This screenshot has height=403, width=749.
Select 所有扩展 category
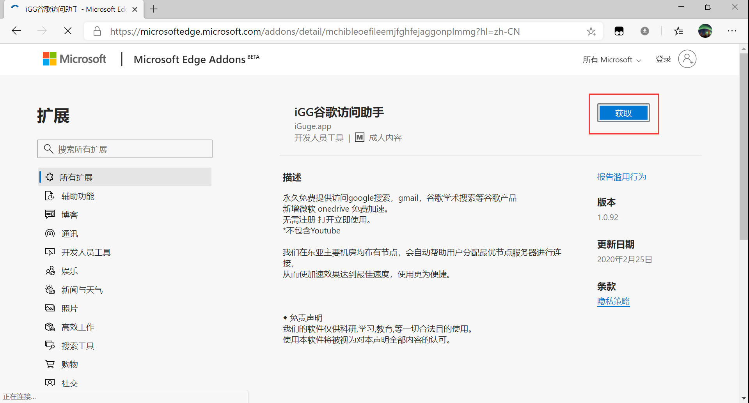125,177
